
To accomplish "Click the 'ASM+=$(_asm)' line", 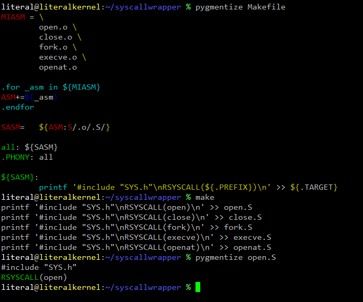I will click(x=29, y=98).
